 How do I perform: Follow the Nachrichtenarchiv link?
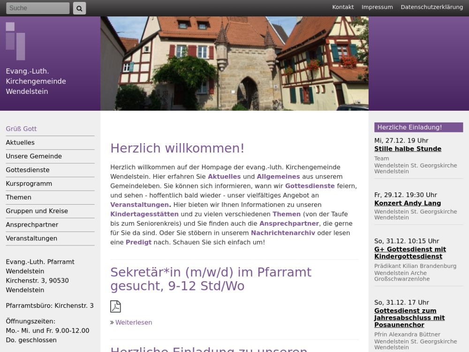(284, 233)
